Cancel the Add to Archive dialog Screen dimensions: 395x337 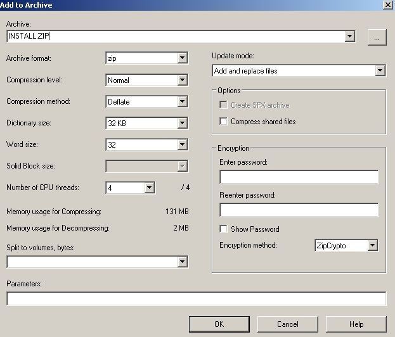(287, 324)
